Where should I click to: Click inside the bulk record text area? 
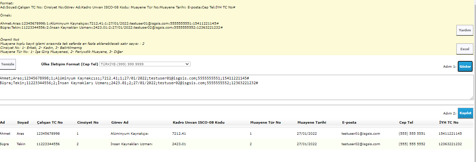[236, 91]
